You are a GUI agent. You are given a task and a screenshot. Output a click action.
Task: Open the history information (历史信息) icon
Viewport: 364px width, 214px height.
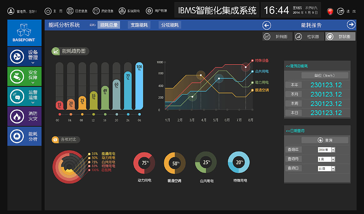(x=96, y=11)
